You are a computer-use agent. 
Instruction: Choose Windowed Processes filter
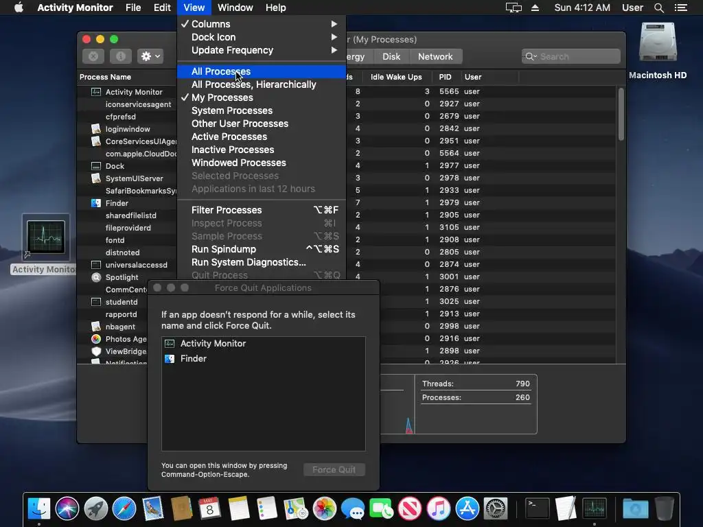pyautogui.click(x=262, y=162)
